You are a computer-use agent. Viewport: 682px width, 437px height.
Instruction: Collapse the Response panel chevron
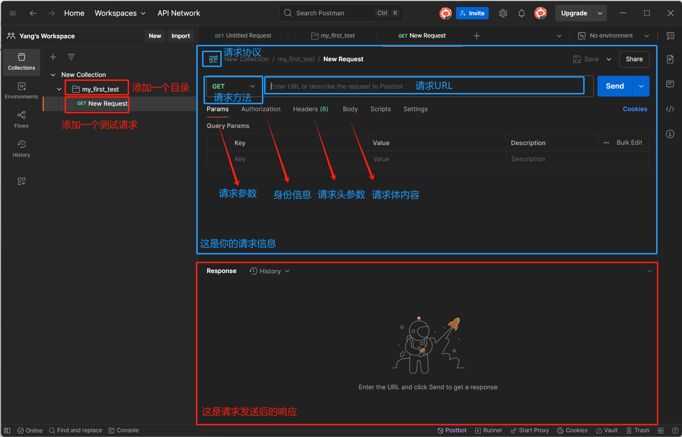650,271
